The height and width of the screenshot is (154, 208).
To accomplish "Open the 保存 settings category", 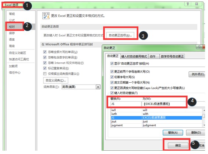I will 12,33.
